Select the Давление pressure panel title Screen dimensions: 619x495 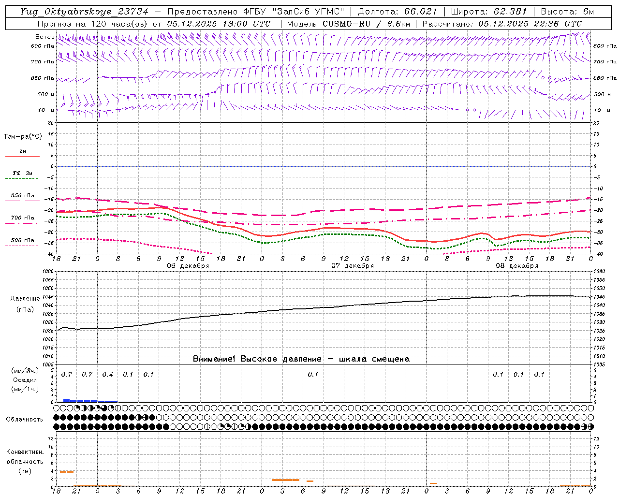(25, 299)
